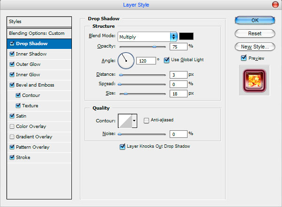Click the Reset button

pyautogui.click(x=255, y=33)
